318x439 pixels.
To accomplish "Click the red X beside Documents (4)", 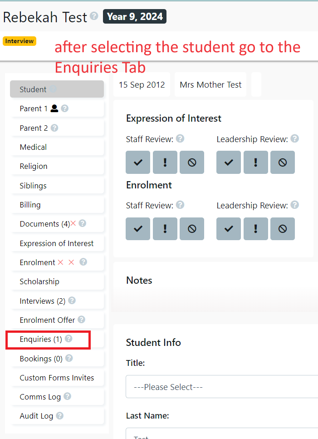I will 72,223.
